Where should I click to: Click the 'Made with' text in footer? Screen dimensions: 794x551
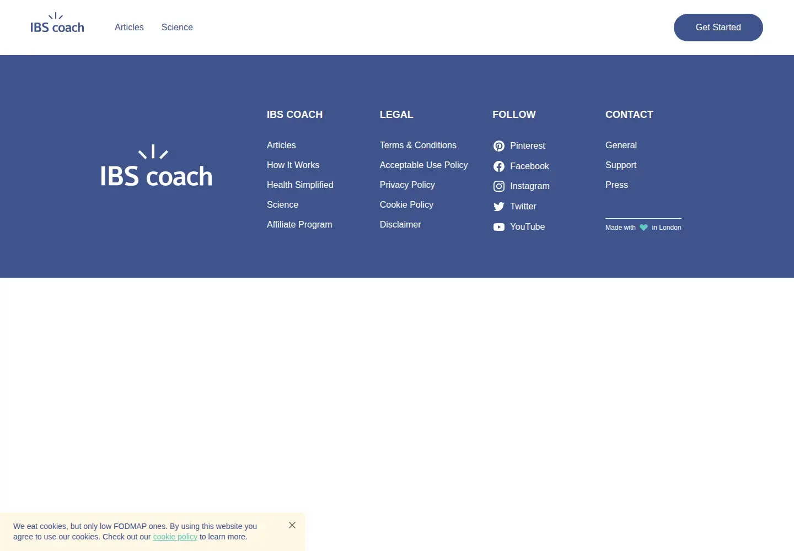click(620, 228)
